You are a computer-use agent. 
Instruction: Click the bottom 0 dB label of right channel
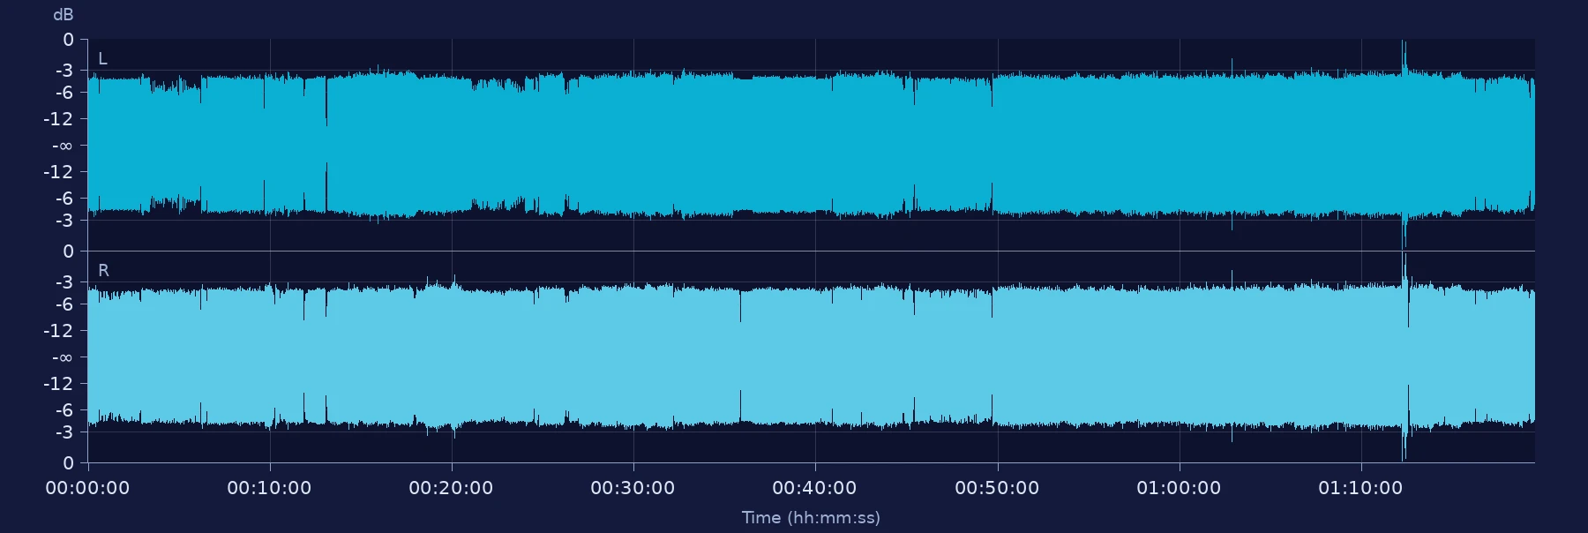point(68,463)
